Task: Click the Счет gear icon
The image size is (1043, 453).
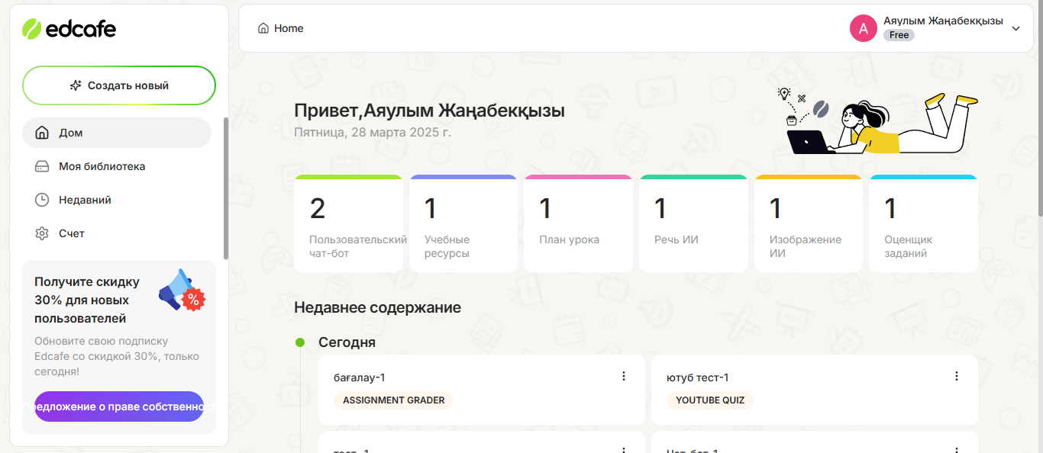Action: [x=42, y=233]
